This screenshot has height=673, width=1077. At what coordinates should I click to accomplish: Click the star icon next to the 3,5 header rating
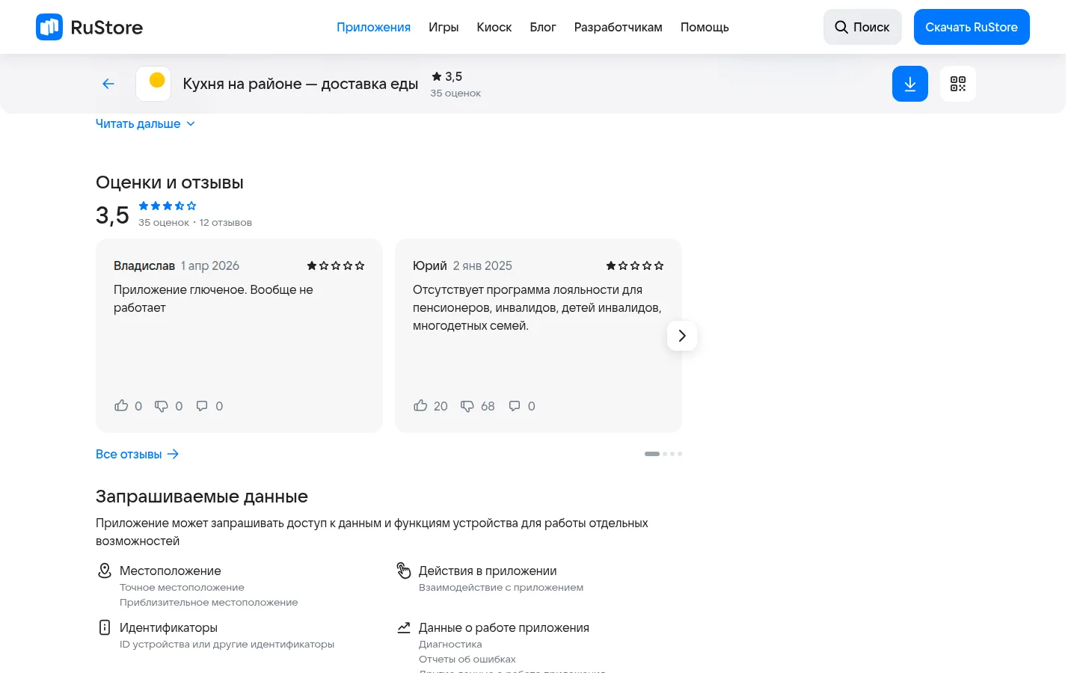coord(437,76)
